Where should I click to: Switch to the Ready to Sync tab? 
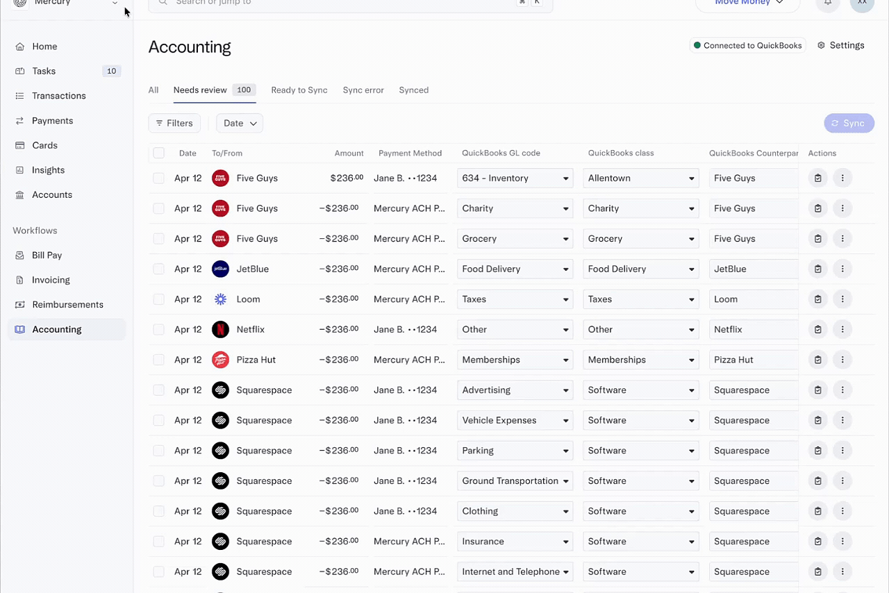point(299,90)
